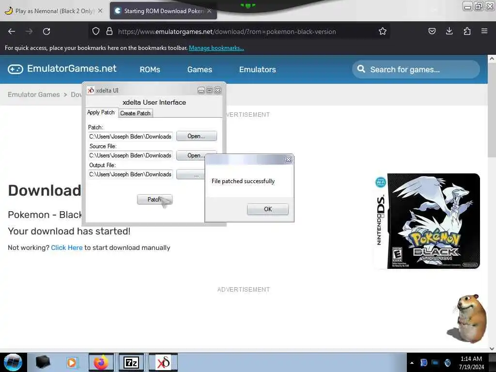Click the search magnifier icon
The height and width of the screenshot is (372, 496).
click(361, 69)
